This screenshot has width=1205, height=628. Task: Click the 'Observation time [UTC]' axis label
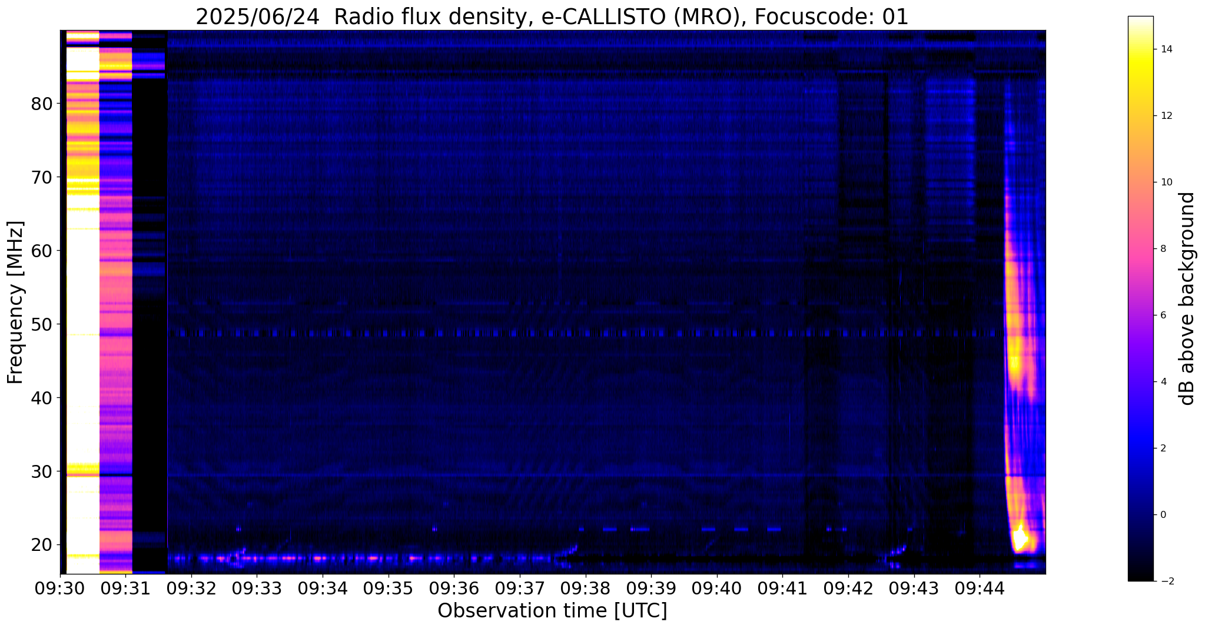click(x=552, y=611)
